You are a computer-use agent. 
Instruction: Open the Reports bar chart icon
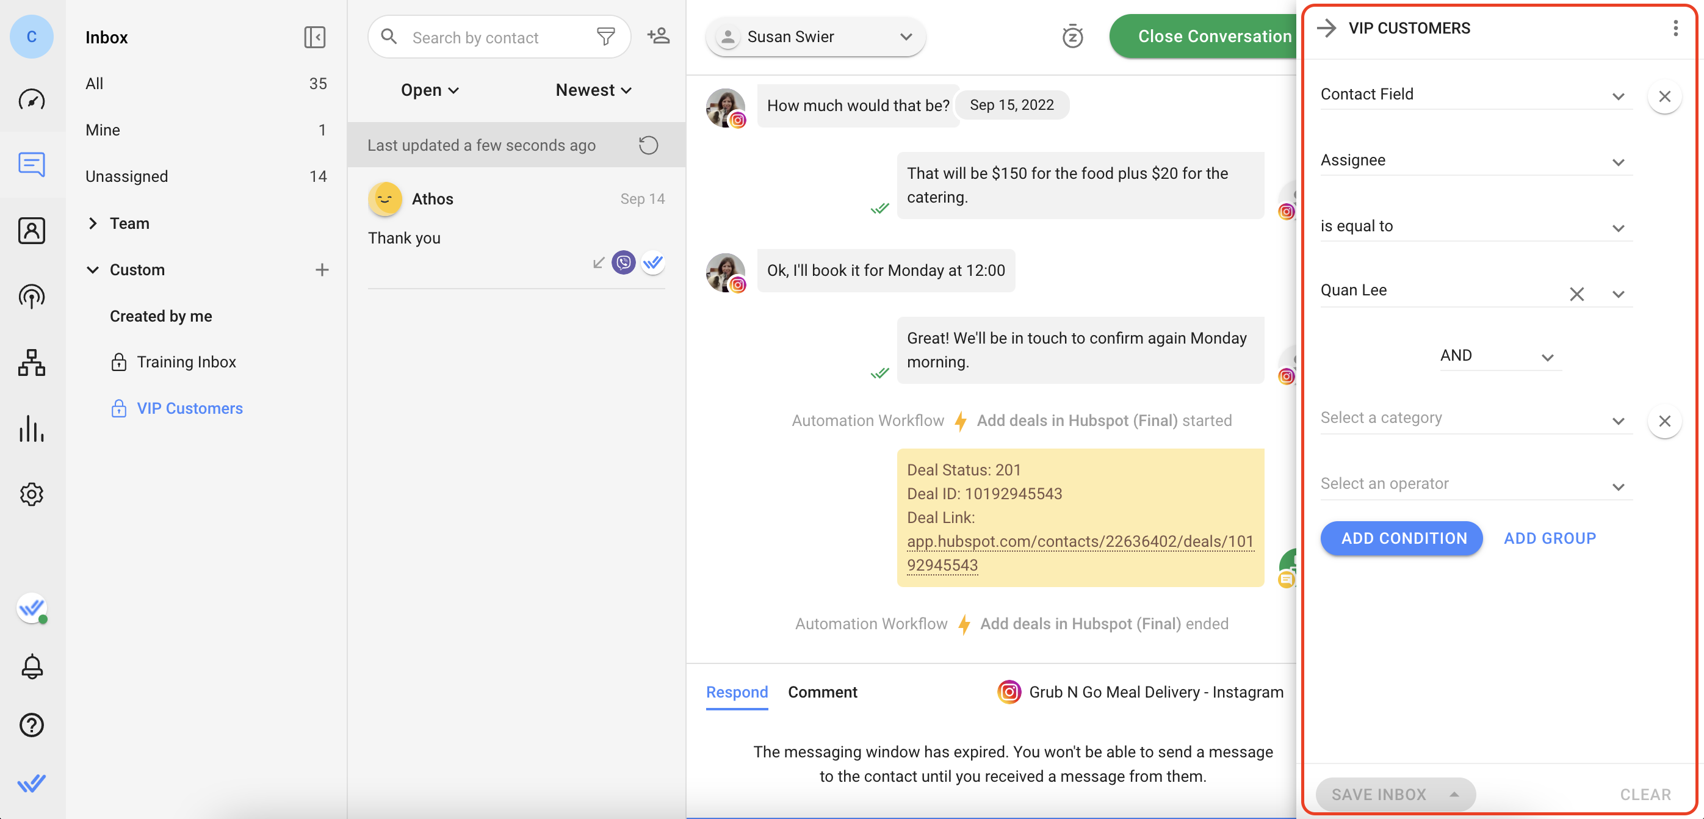[32, 428]
